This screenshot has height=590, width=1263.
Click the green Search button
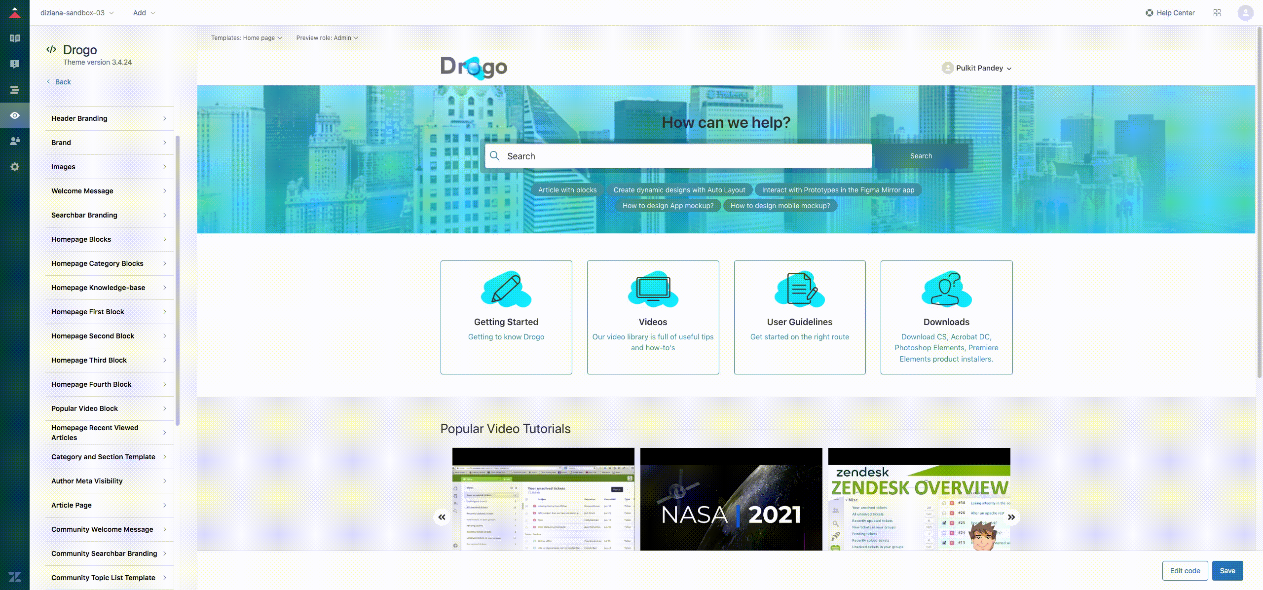pyautogui.click(x=921, y=156)
